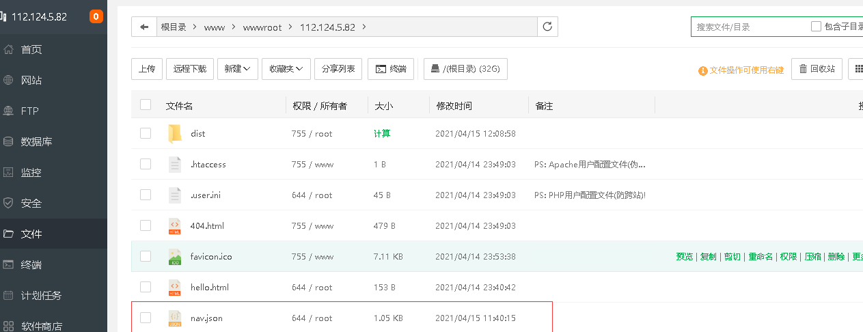Click 压缩 for favicon.ico
The height and width of the screenshot is (332, 863).
coord(812,257)
